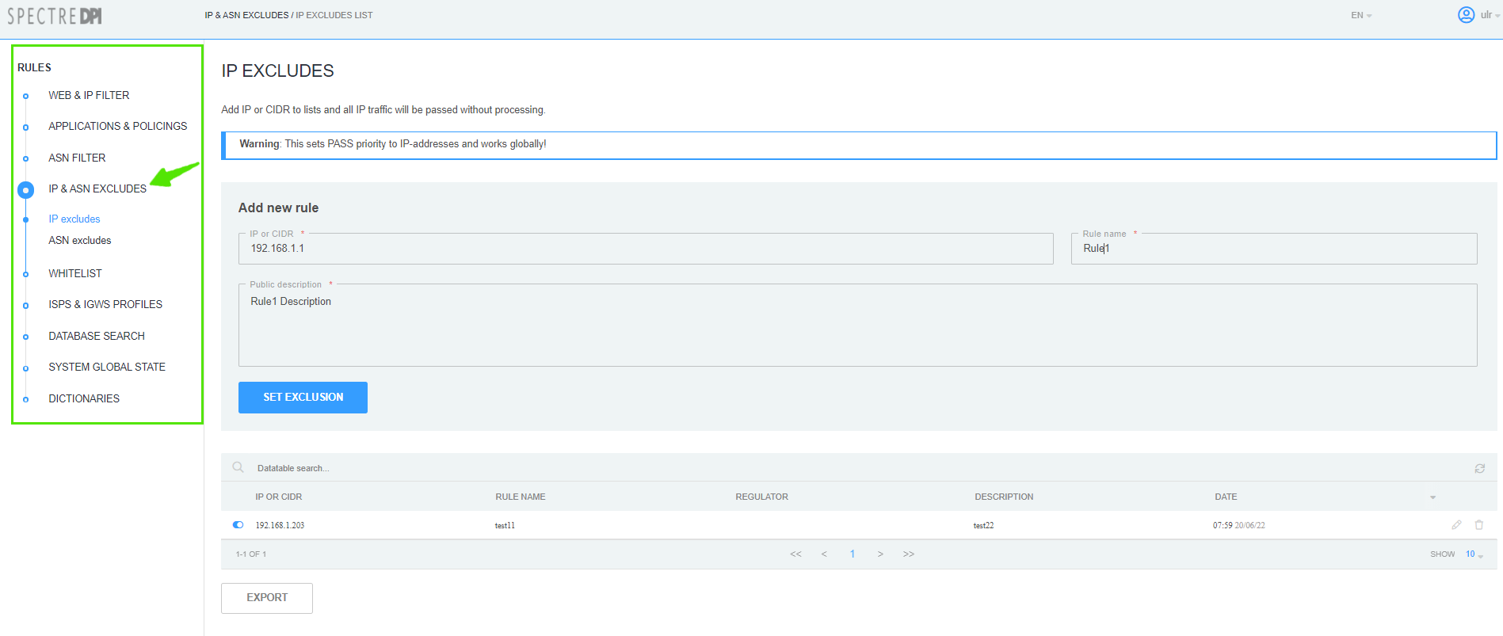This screenshot has width=1503, height=636.
Task: Click the search magnifier icon in datatable
Action: click(x=238, y=468)
